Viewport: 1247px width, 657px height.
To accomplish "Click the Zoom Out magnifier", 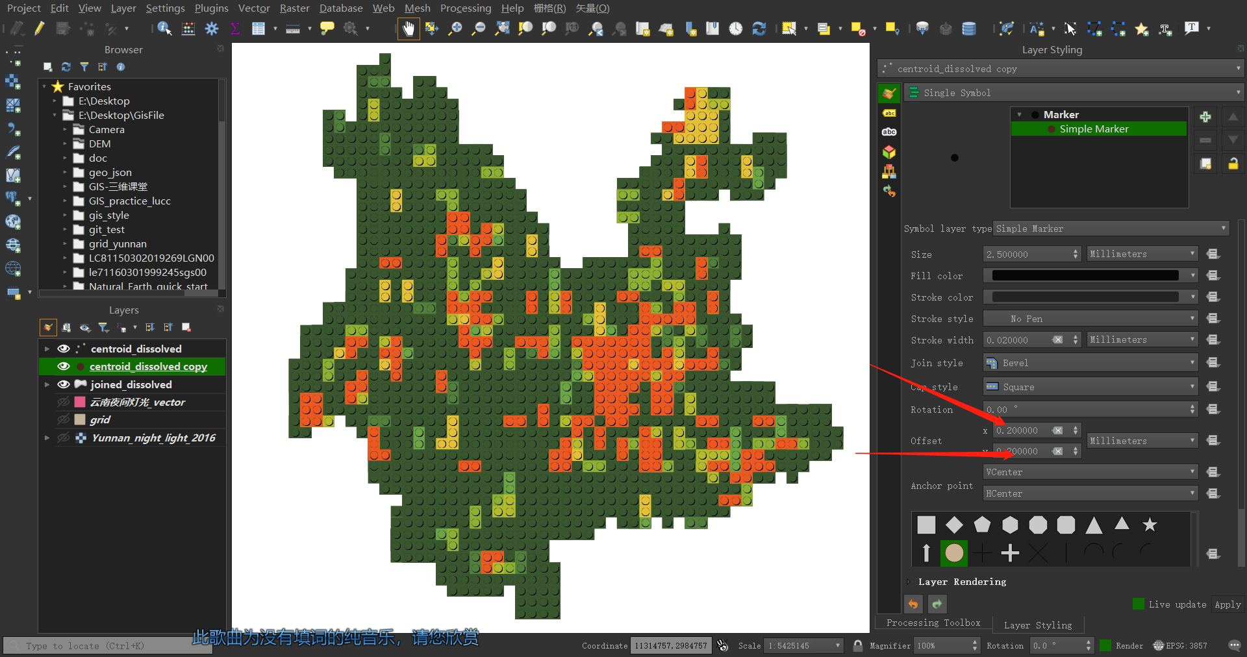I will (x=479, y=29).
